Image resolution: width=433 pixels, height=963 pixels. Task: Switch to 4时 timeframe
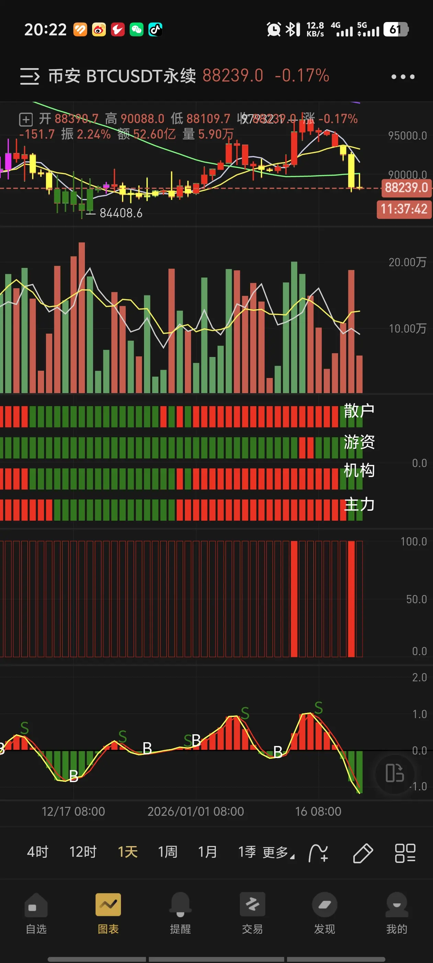pyautogui.click(x=38, y=852)
